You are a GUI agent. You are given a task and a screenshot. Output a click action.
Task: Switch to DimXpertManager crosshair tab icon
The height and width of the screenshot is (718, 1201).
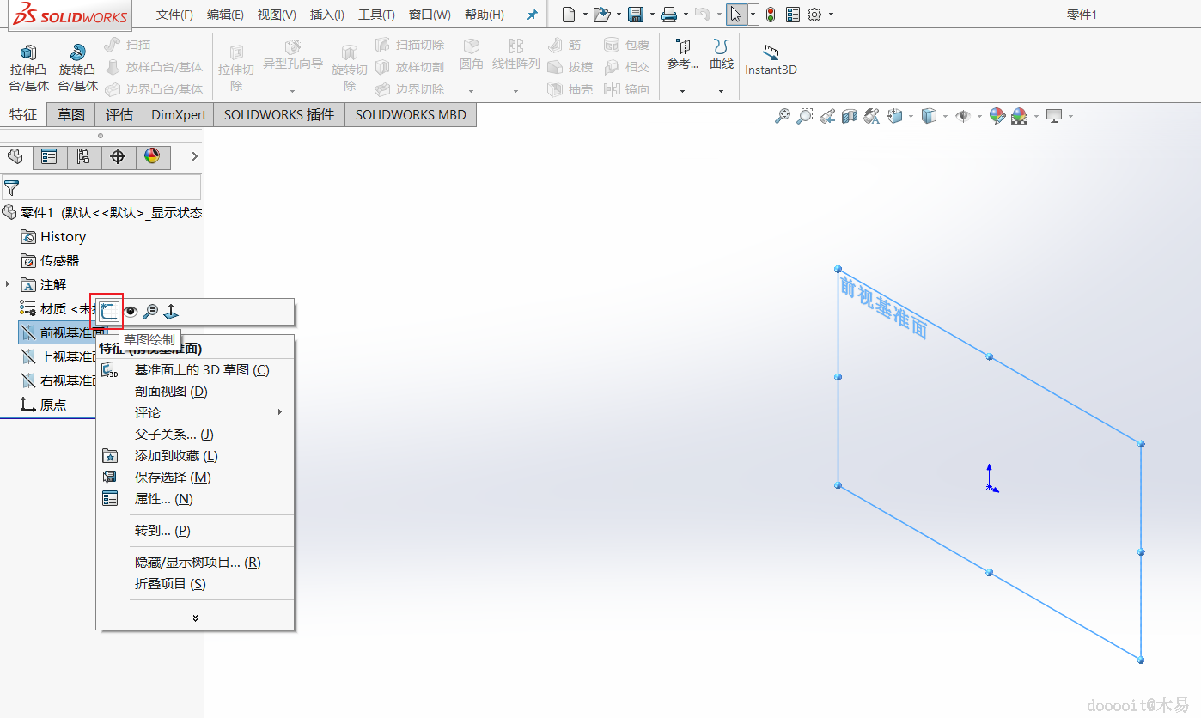click(118, 156)
